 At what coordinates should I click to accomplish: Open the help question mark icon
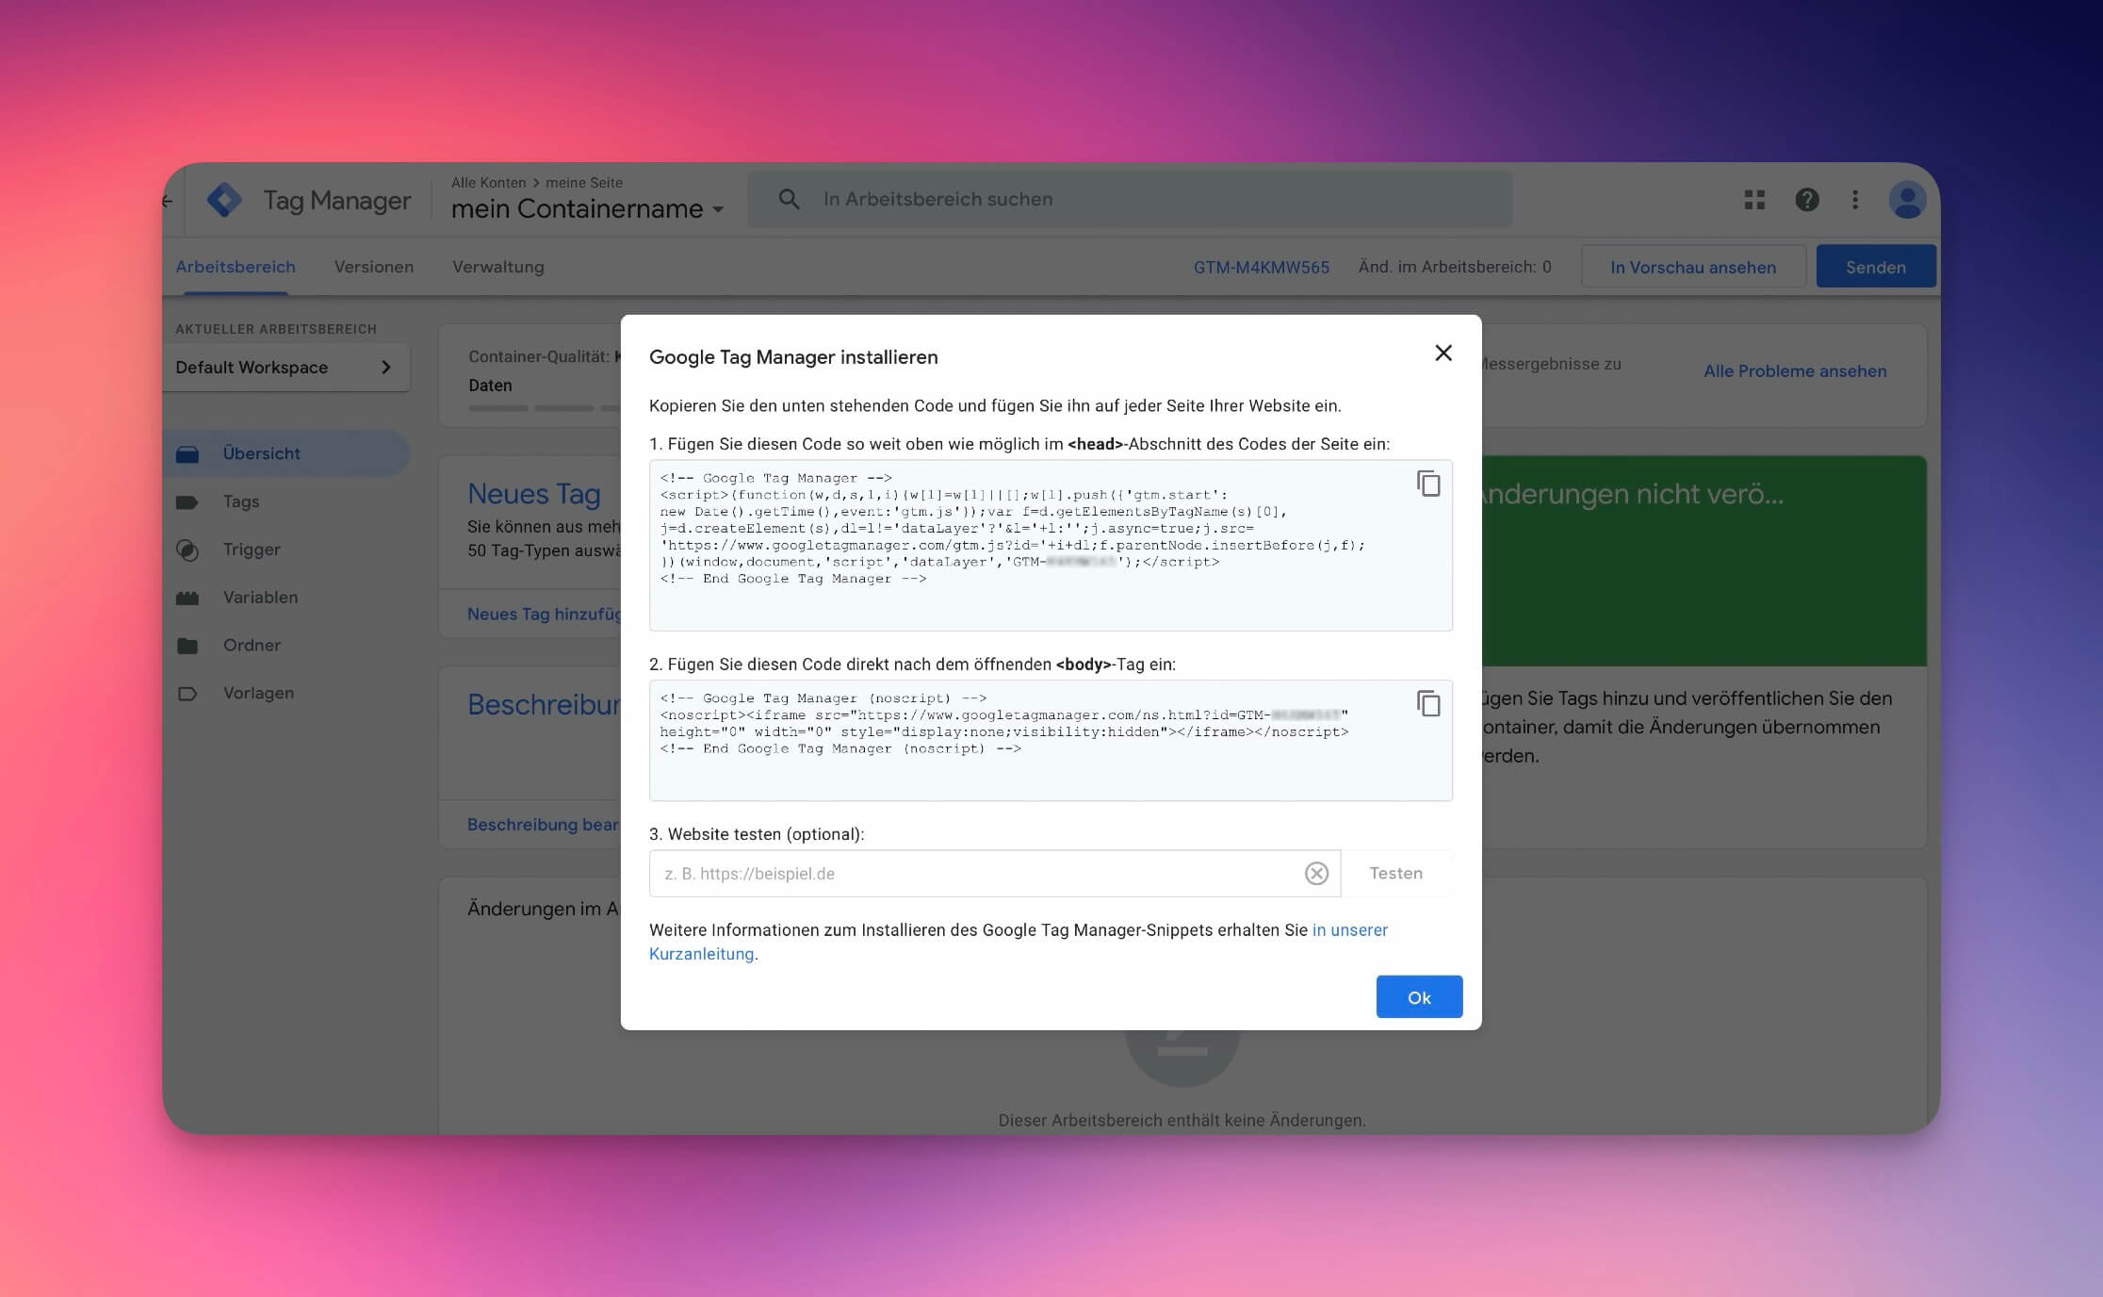[x=1806, y=200]
